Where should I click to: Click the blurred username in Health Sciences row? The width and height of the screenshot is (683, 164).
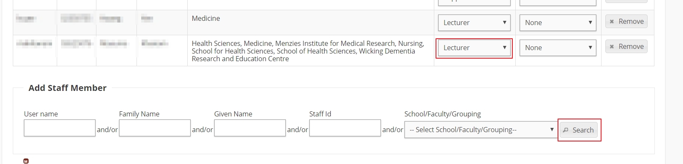34,43
